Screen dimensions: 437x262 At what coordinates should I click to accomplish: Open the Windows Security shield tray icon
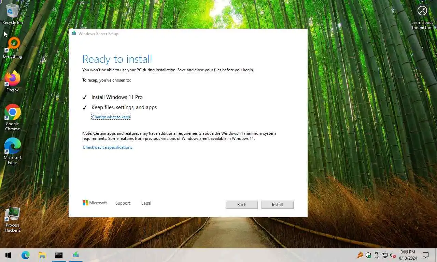[x=368, y=255]
